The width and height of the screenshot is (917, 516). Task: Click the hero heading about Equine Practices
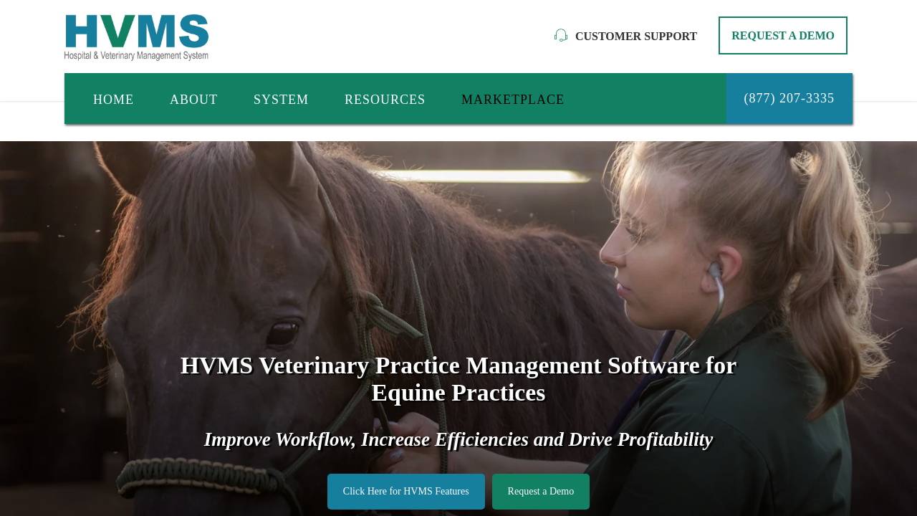(458, 379)
